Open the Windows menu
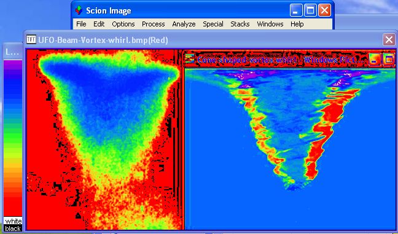 pos(270,24)
